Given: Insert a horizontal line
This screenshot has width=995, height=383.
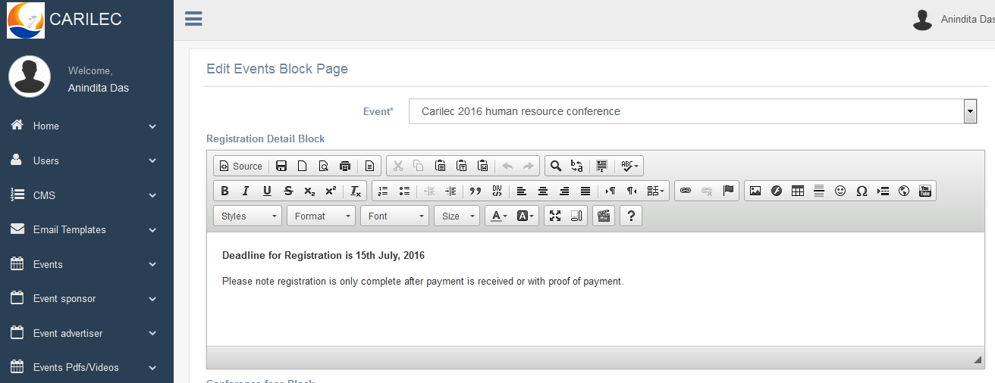Looking at the screenshot, I should (x=819, y=191).
